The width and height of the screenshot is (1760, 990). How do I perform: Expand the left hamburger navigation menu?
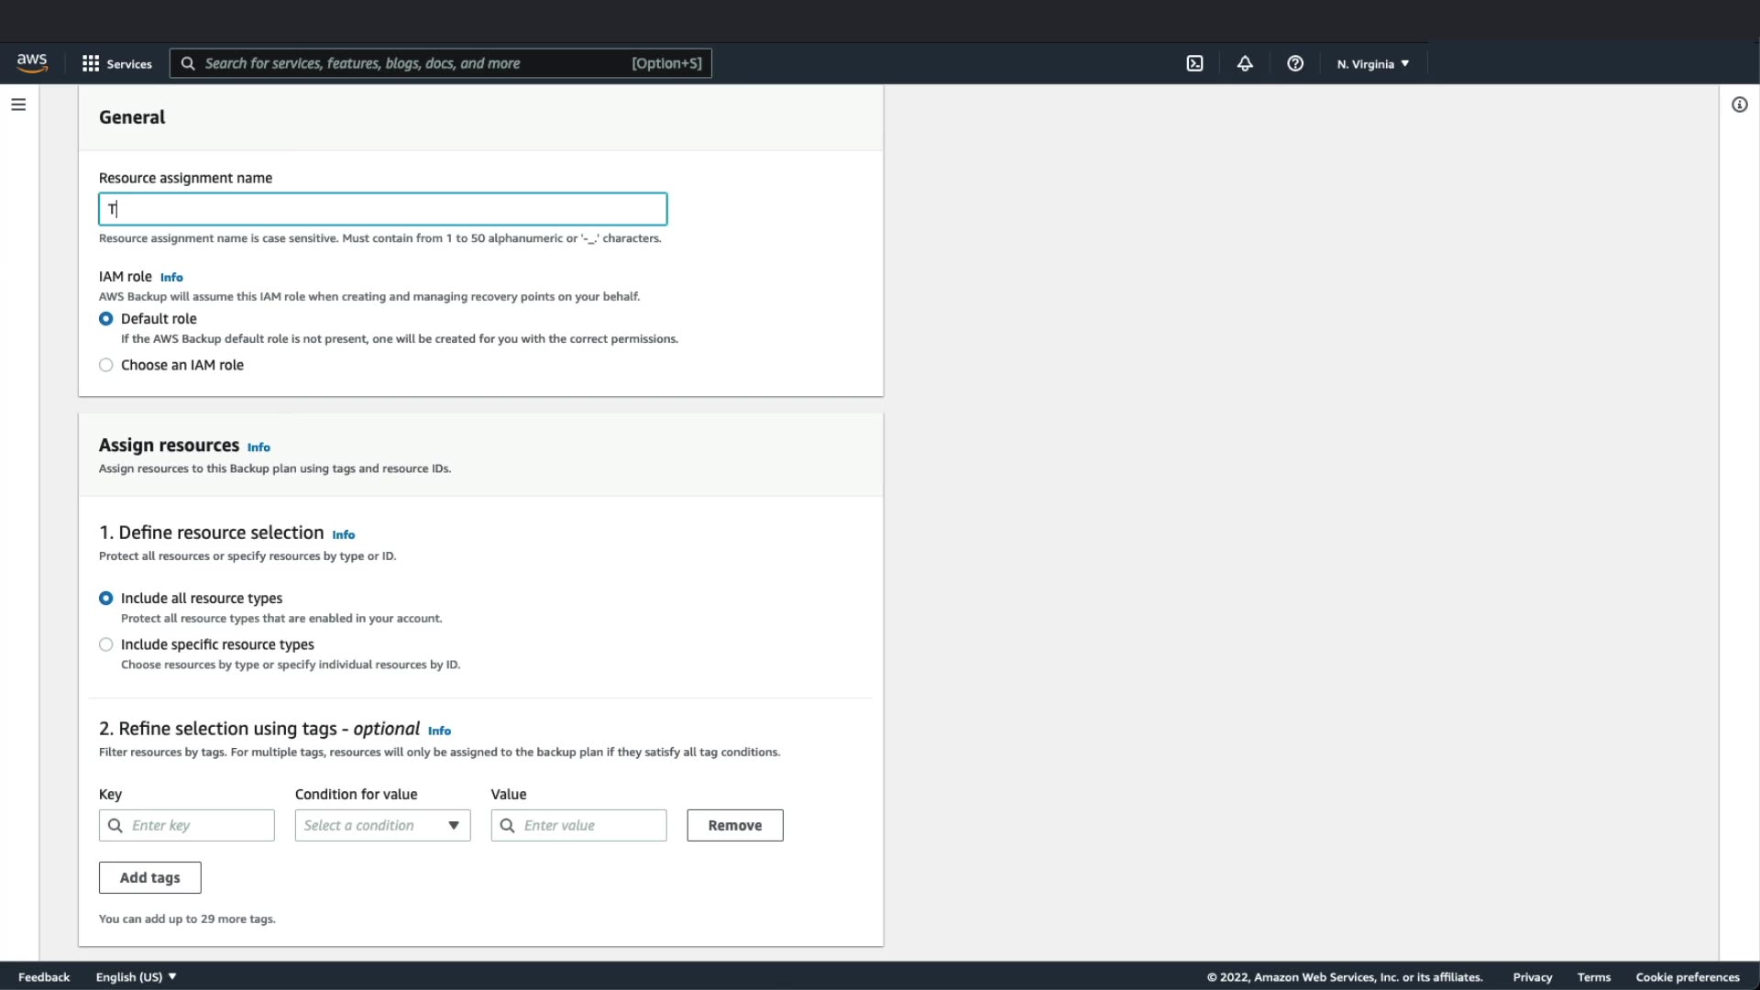coord(18,104)
